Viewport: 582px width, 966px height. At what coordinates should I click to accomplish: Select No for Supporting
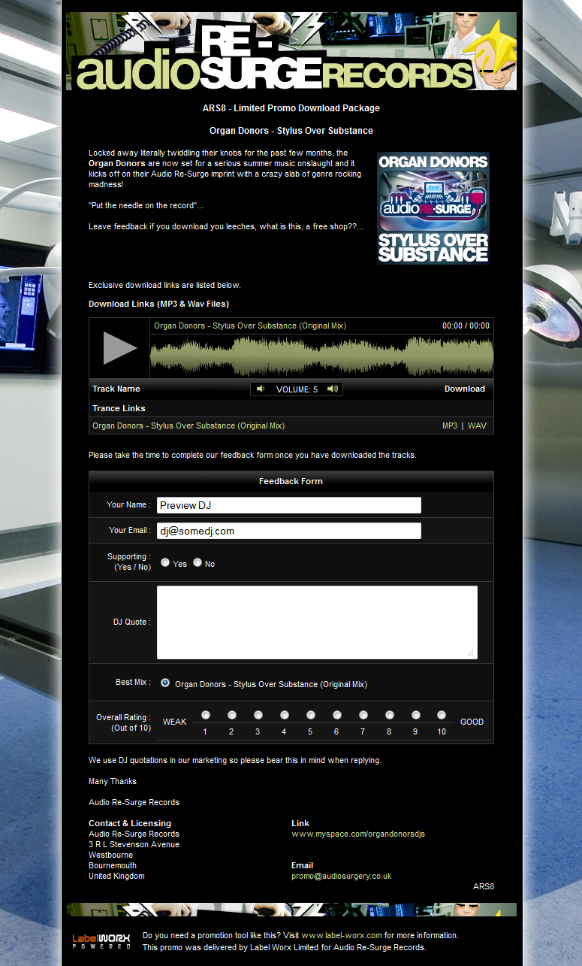[x=198, y=562]
